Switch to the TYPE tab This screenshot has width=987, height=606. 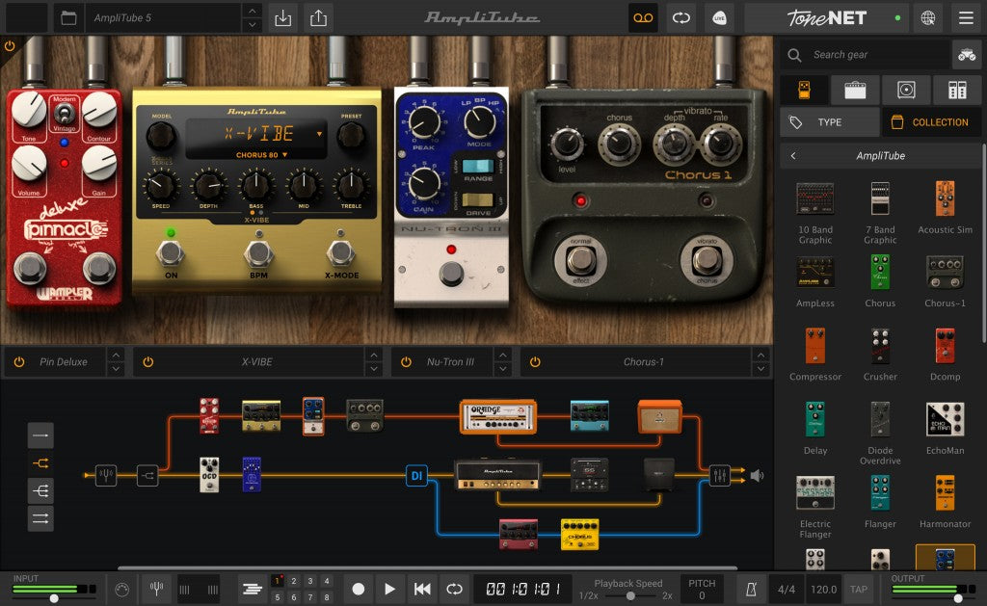[x=829, y=121]
